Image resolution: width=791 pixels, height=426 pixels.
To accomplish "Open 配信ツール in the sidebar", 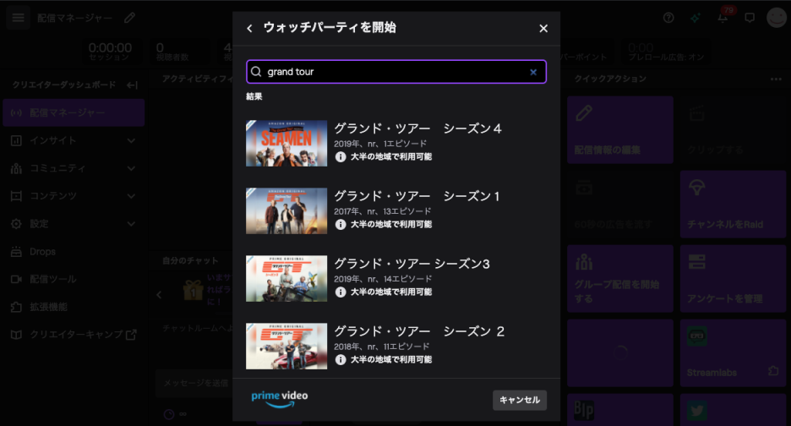I will coord(74,279).
